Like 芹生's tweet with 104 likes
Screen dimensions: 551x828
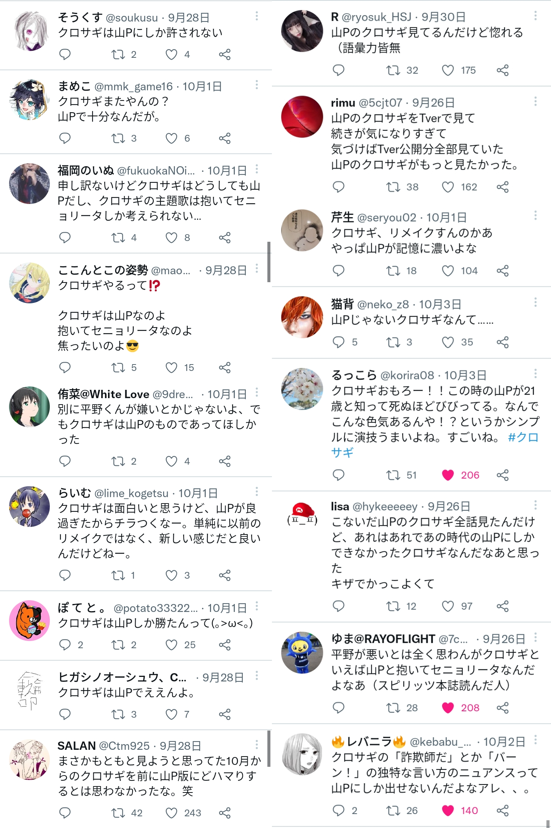(x=448, y=271)
